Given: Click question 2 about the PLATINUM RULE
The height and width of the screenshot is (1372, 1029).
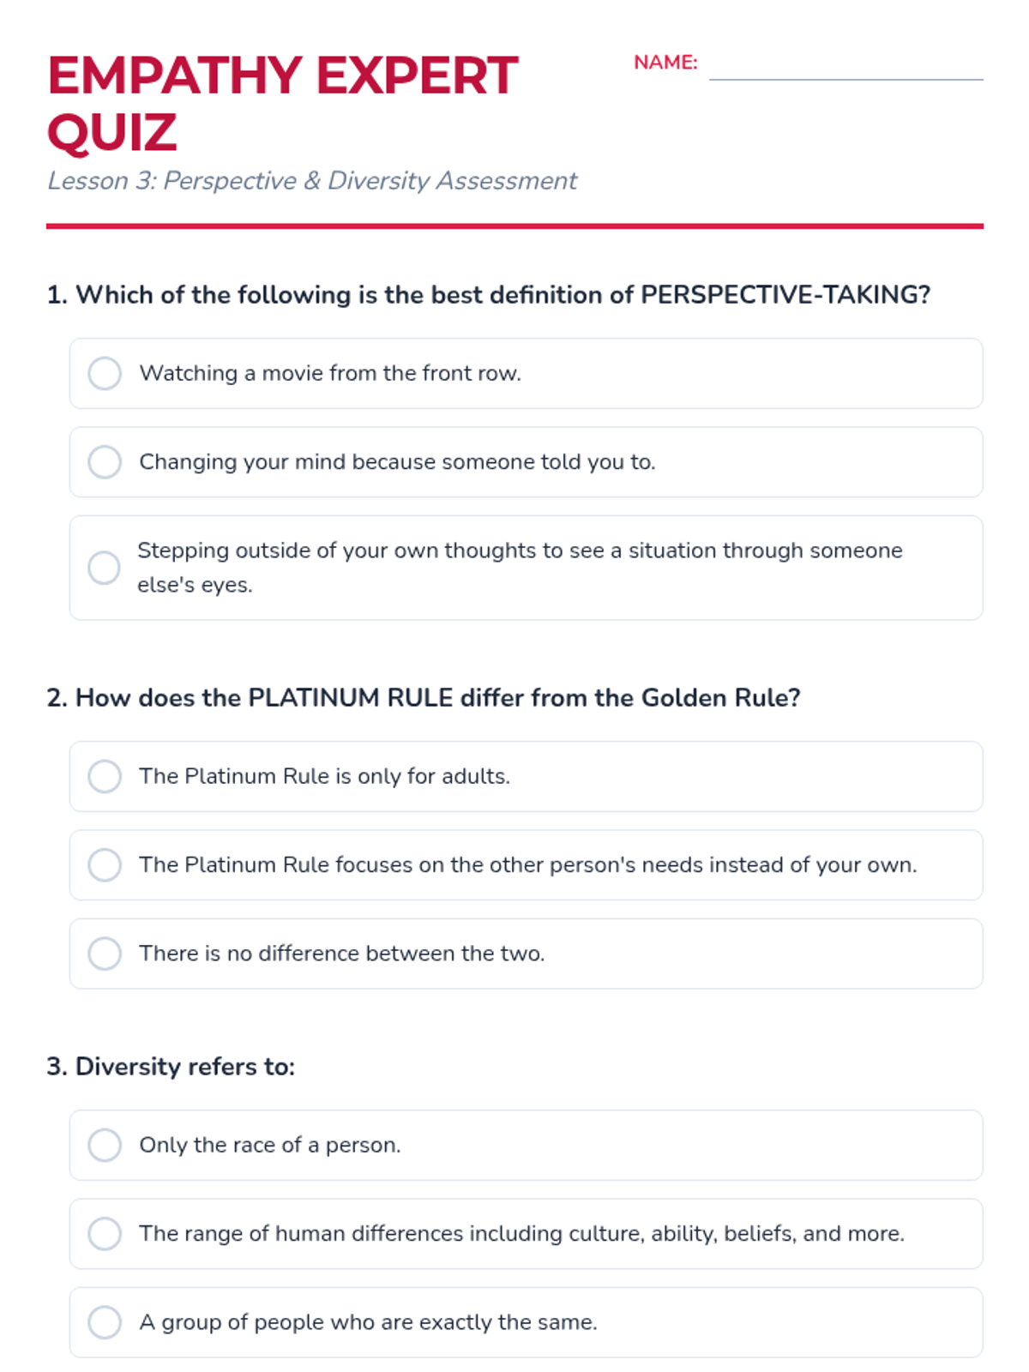Looking at the screenshot, I should tap(424, 698).
